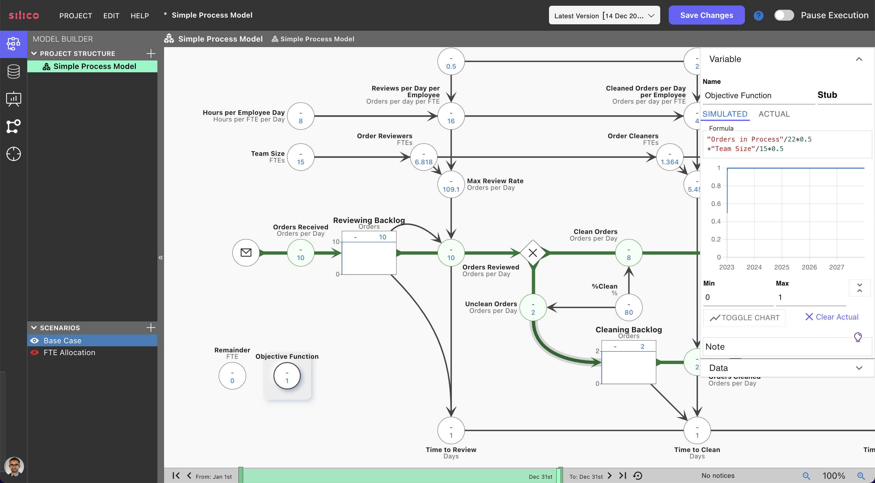Open the PROJECT menu
This screenshot has height=483, width=875.
pyautogui.click(x=75, y=15)
